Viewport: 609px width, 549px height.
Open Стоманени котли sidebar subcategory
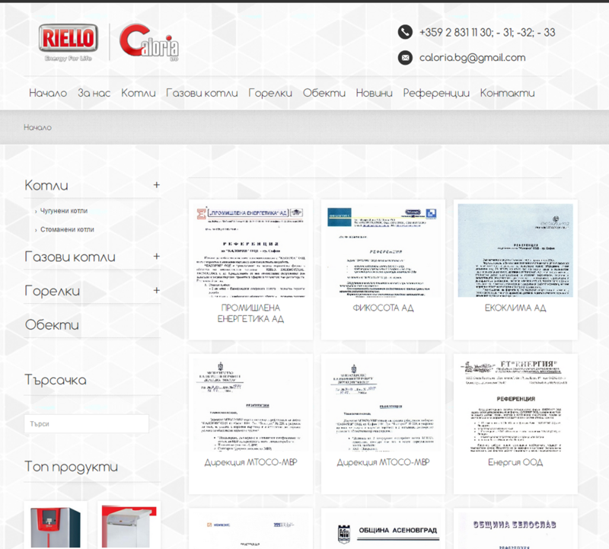67,230
